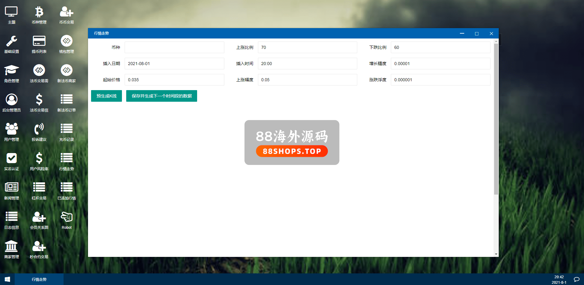Click the 行情走势 taskbar tab

(x=39, y=279)
